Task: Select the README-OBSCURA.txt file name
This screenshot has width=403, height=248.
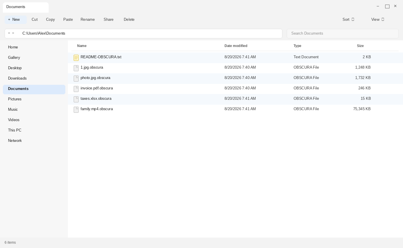Action: tap(101, 57)
